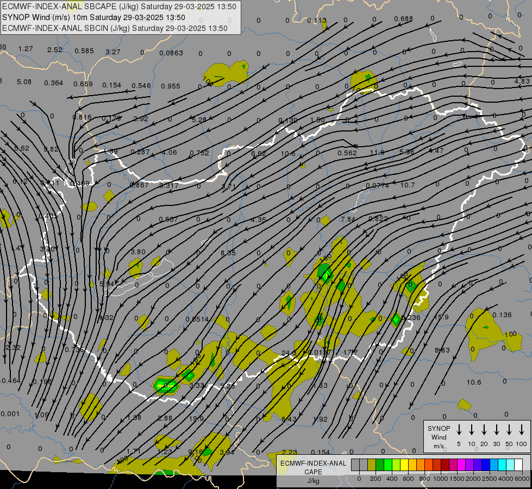The height and width of the screenshot is (489, 532).
Task: Click the 'SYNOP Wind m/s' legend label
Action: 439,437
